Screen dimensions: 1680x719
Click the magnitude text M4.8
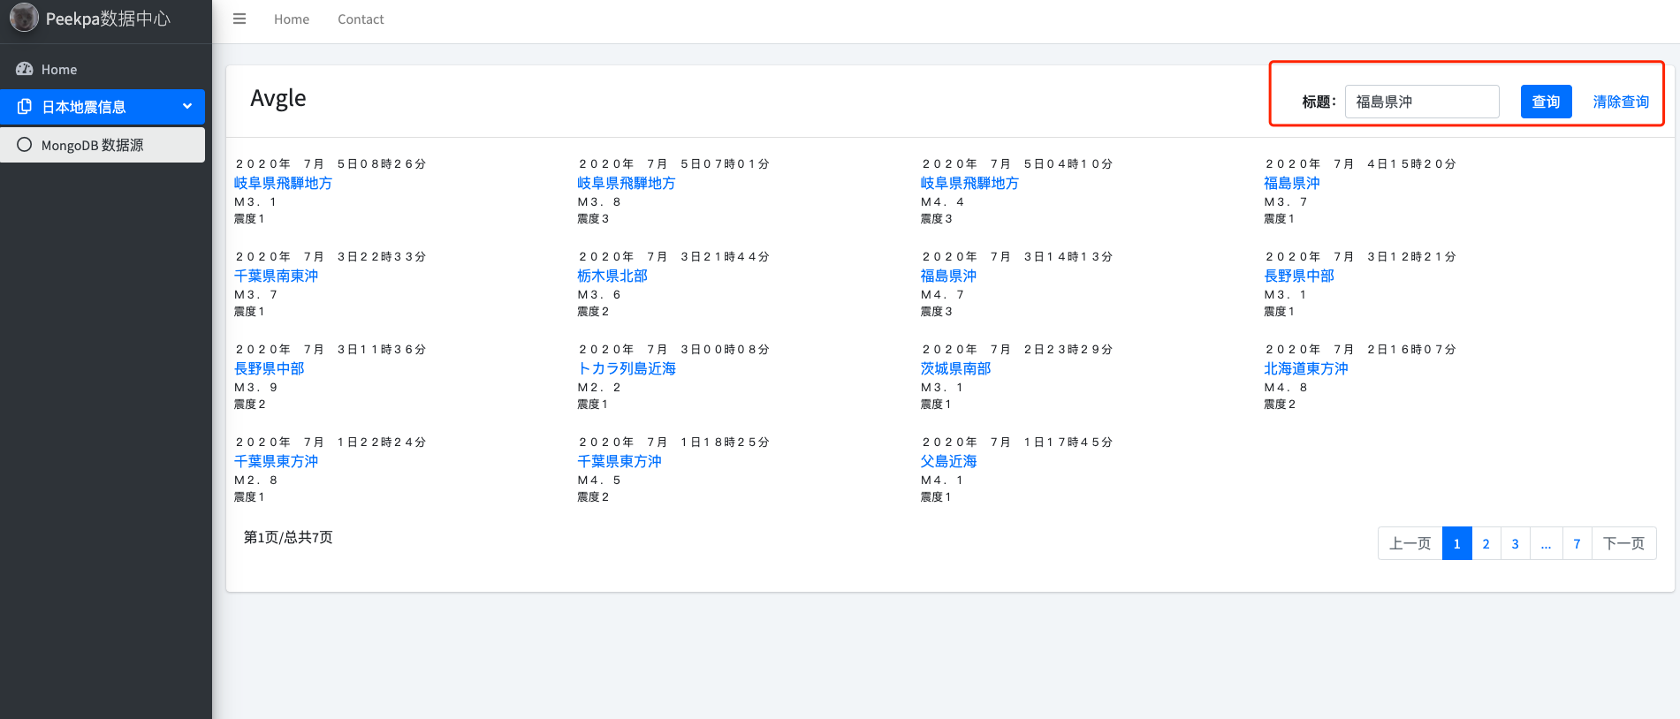[1286, 388]
